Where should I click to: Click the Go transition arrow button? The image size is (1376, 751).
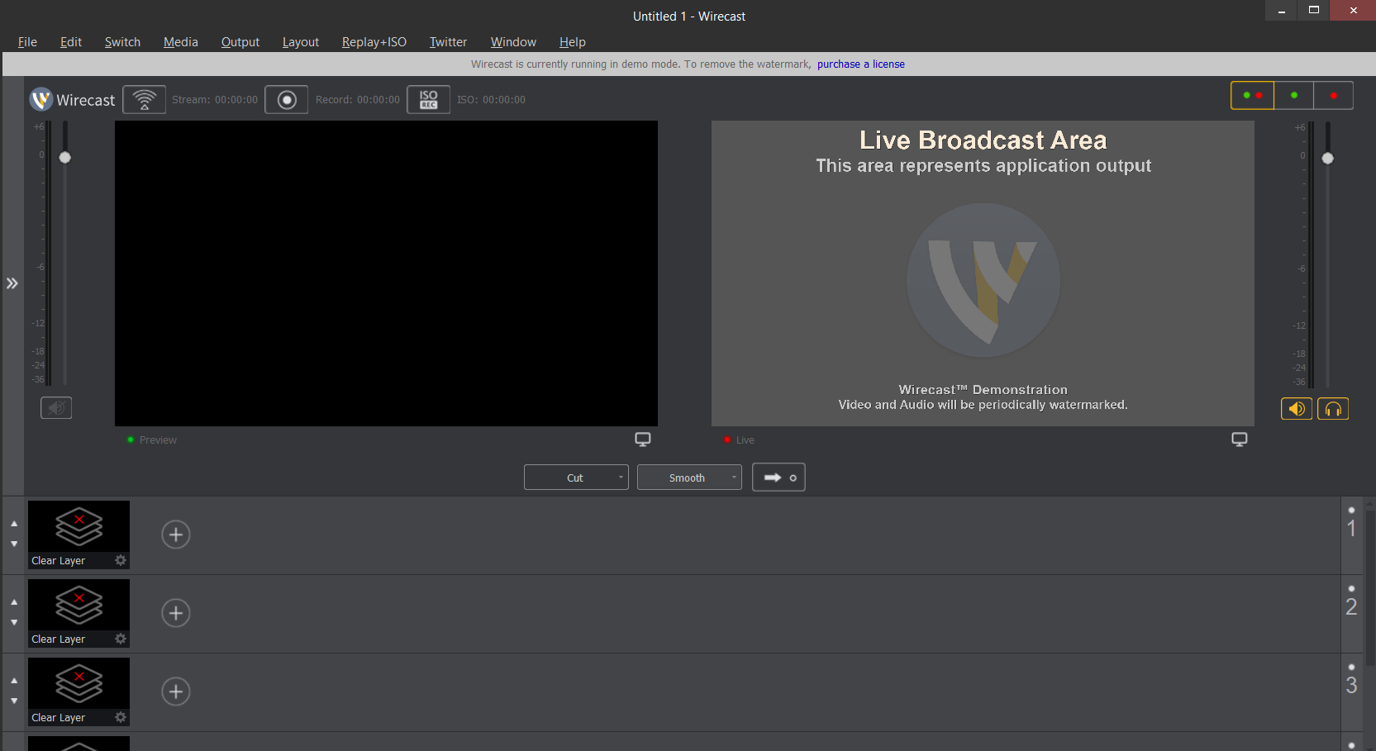coord(778,478)
